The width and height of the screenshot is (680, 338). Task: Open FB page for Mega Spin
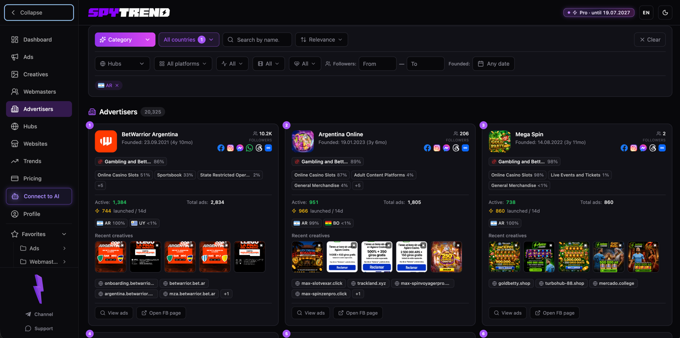tap(555, 313)
